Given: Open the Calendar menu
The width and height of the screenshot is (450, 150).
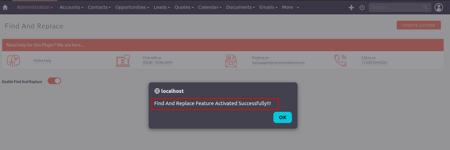Looking at the screenshot, I should pos(210,7).
